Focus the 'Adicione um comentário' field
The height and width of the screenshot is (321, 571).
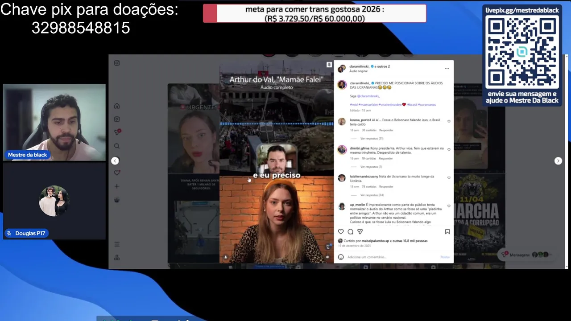(x=393, y=257)
